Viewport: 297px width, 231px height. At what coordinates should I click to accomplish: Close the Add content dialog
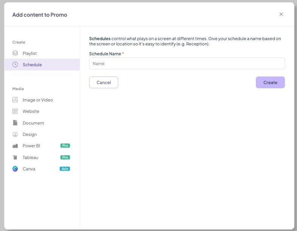[281, 14]
